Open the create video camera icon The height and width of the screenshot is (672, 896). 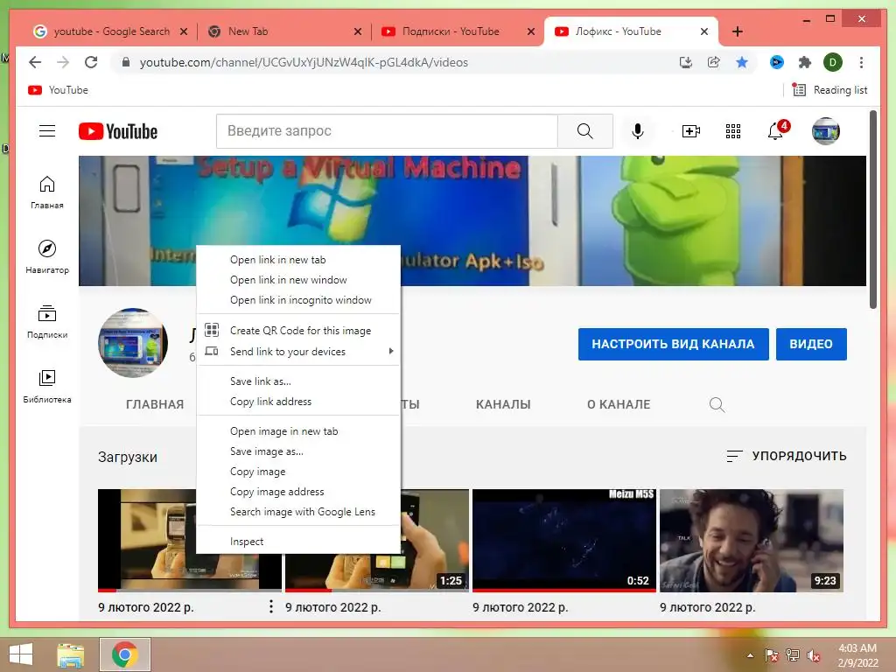click(691, 131)
